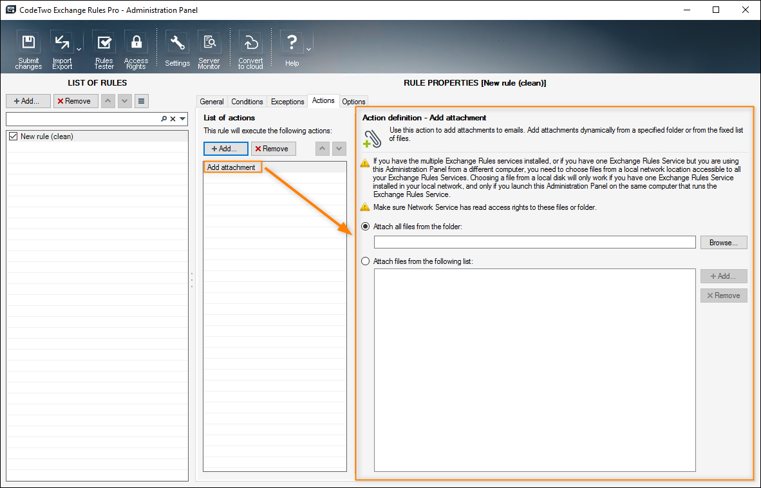Open the rules list menu icon
The height and width of the screenshot is (488, 761).
[x=141, y=101]
